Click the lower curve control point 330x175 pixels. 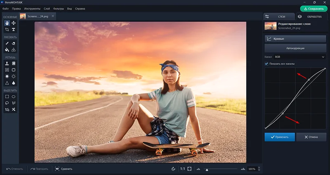(x=283, y=114)
